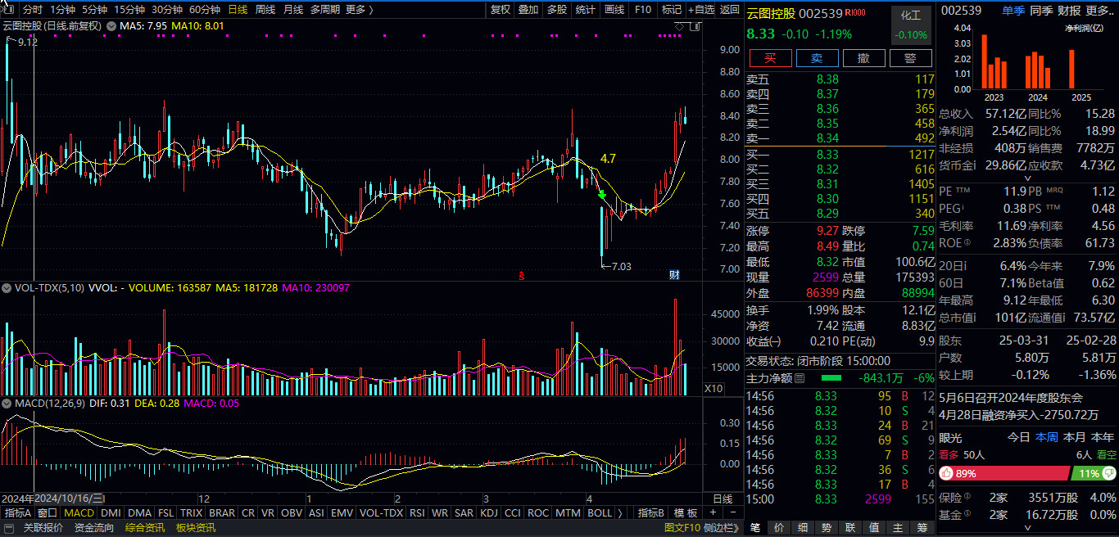The height and width of the screenshot is (537, 1119).
Task: Click the green arrow marker on chart
Action: pyautogui.click(x=602, y=195)
